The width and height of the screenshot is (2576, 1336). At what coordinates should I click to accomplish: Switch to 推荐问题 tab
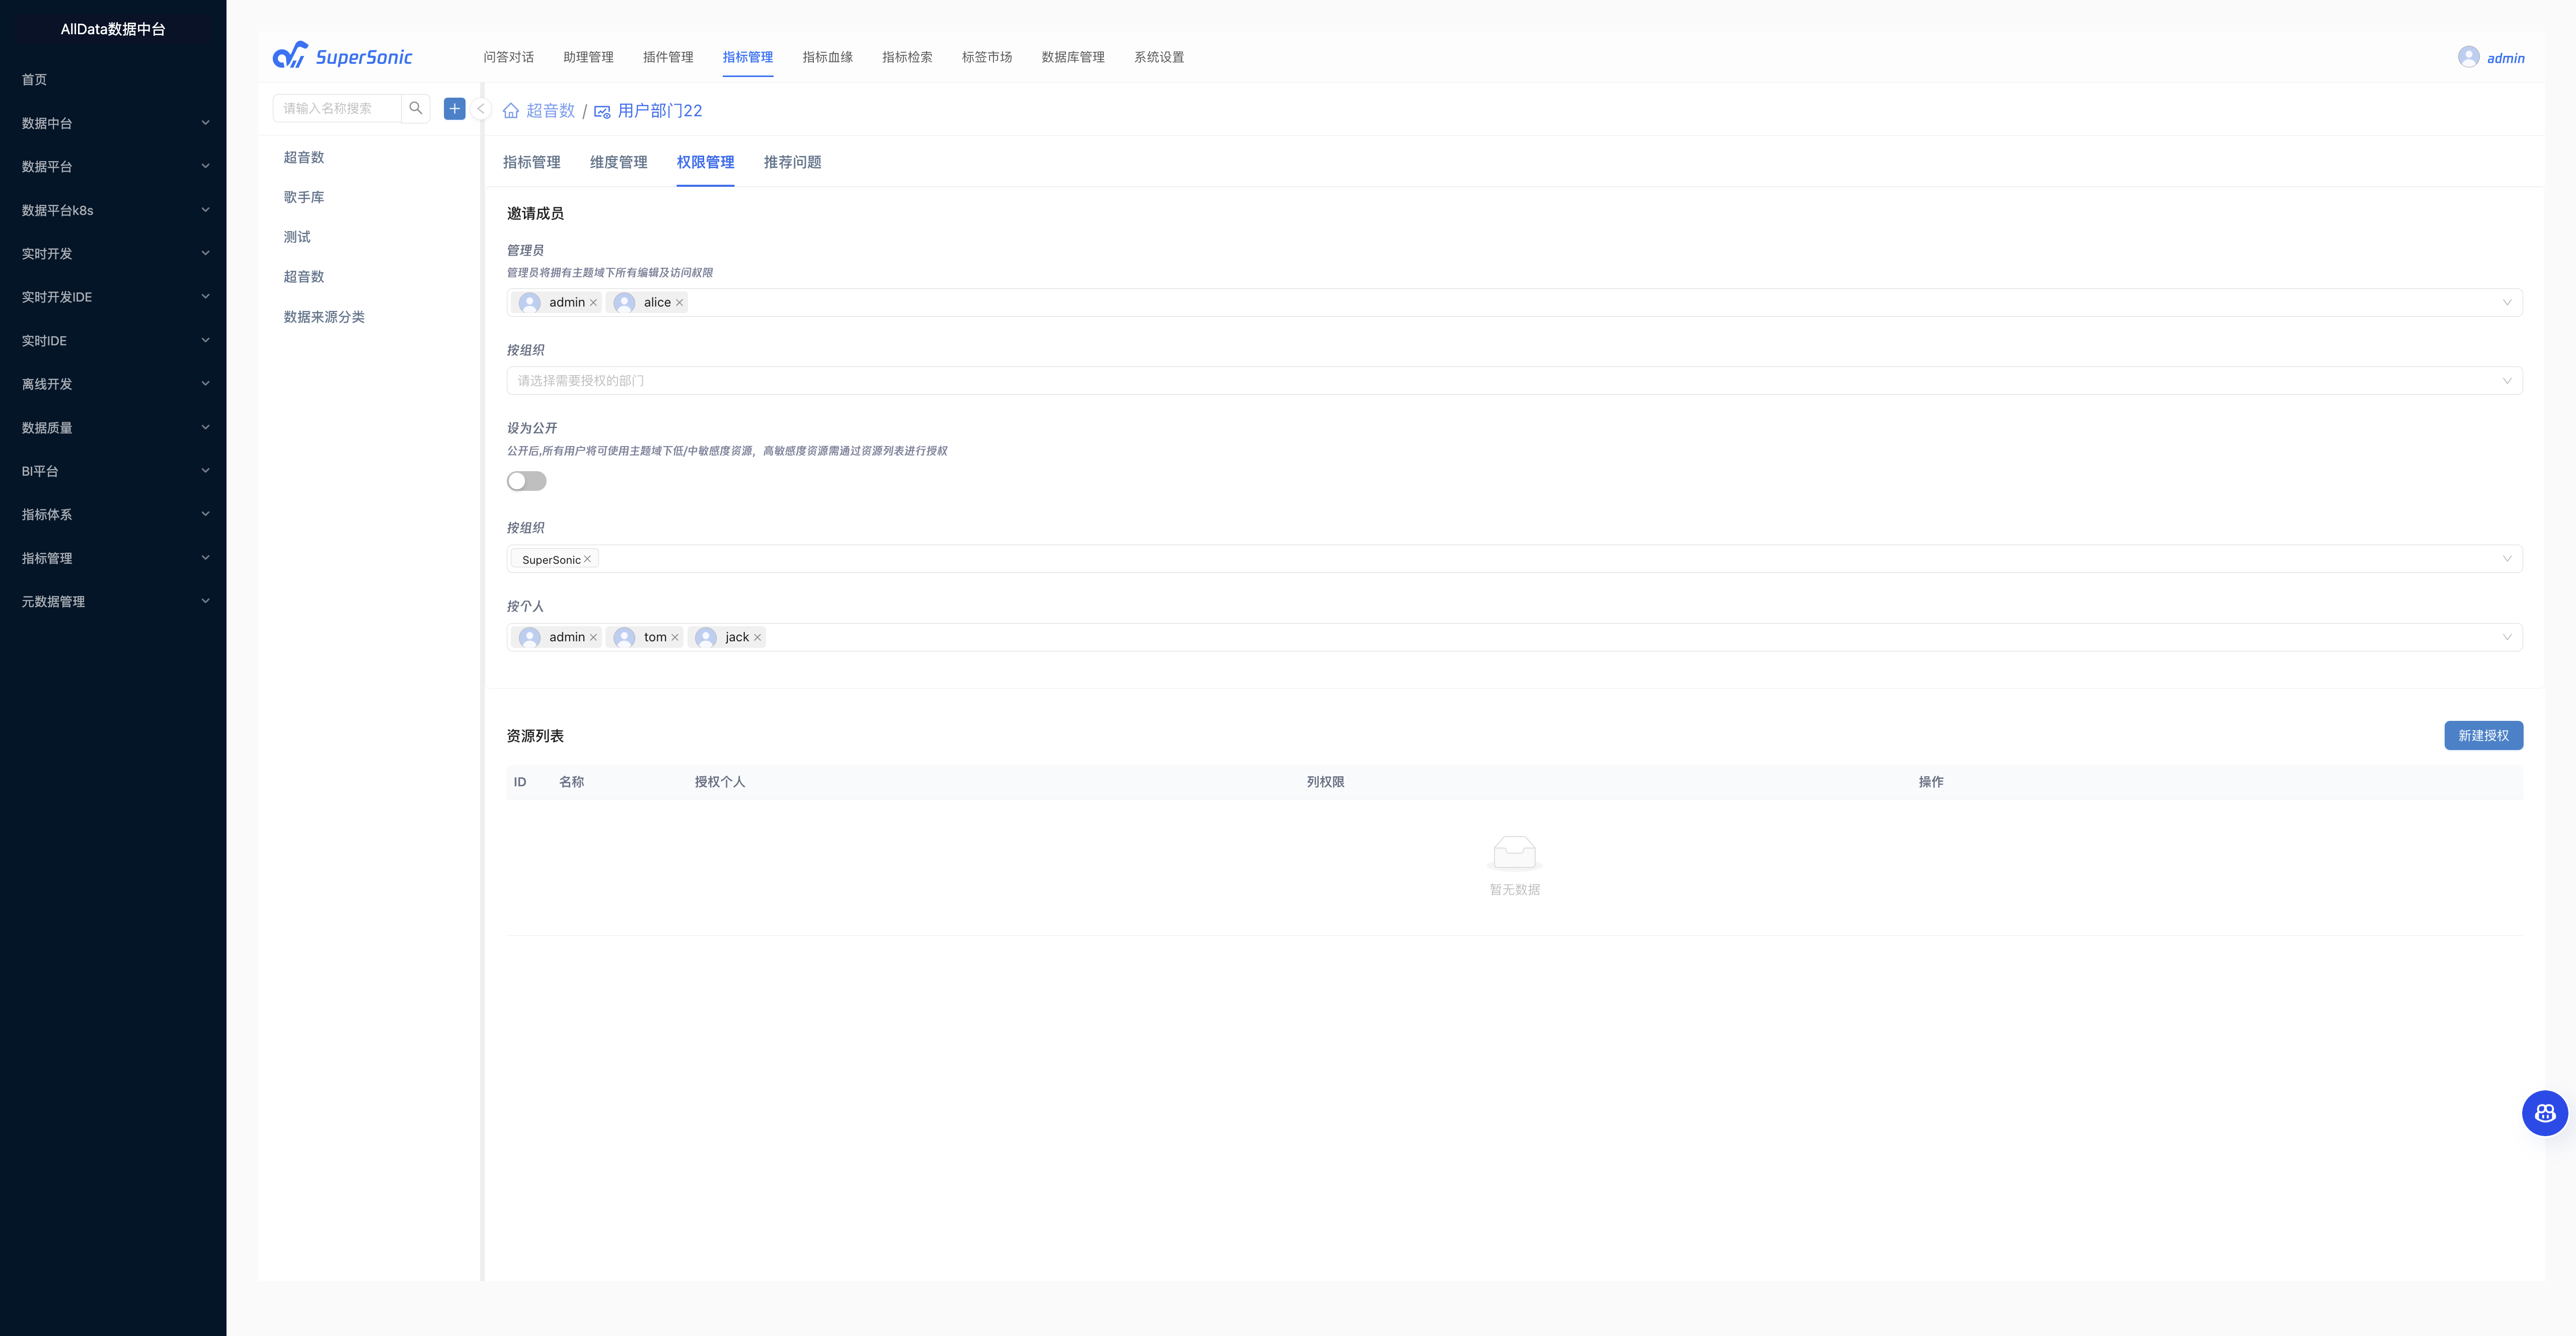[x=793, y=162]
